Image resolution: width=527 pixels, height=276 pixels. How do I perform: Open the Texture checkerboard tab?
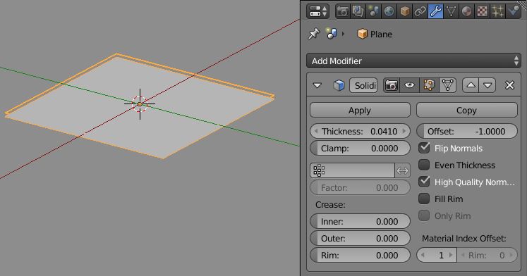tap(482, 11)
